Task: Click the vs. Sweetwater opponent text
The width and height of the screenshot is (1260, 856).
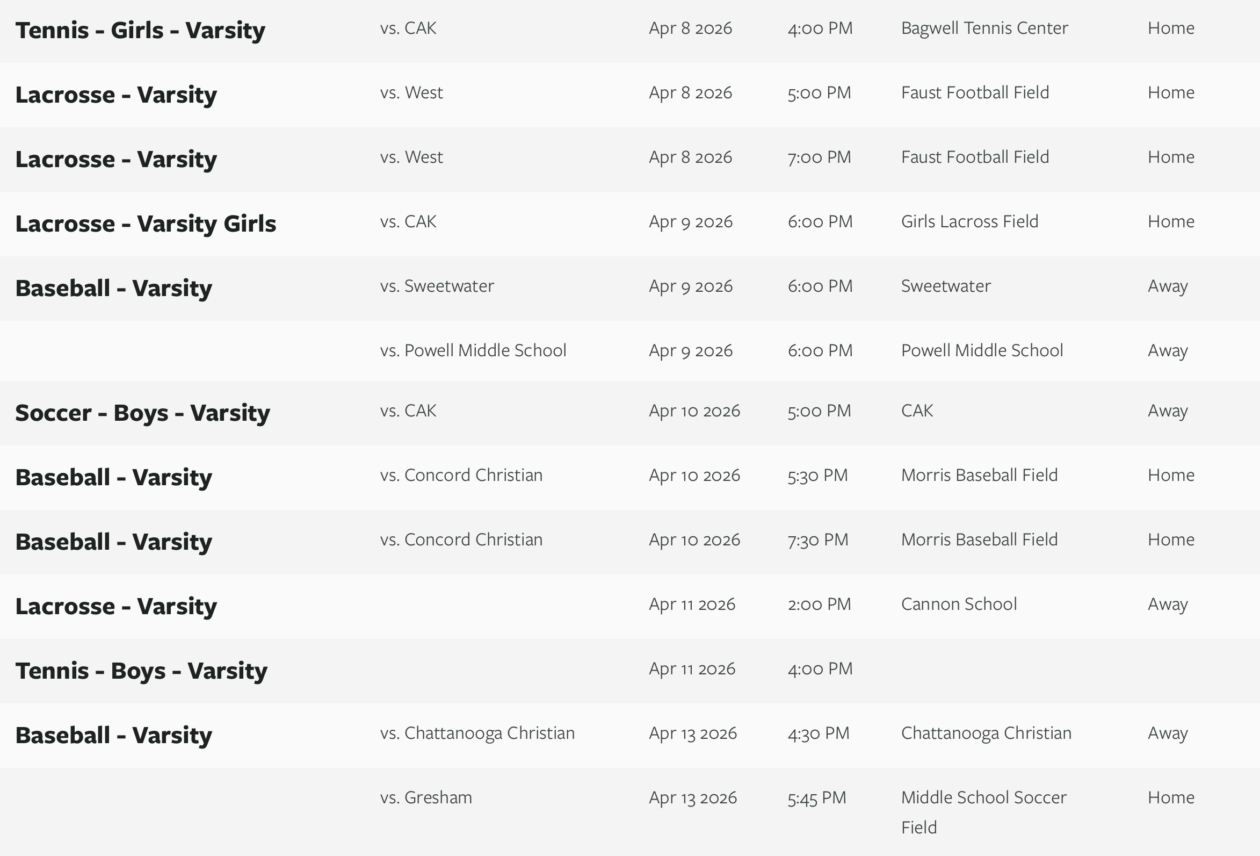Action: (x=437, y=286)
